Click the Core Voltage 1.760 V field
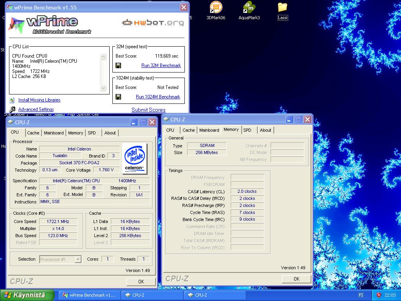Image resolution: width=401 pixels, height=301 pixels. pyautogui.click(x=106, y=170)
